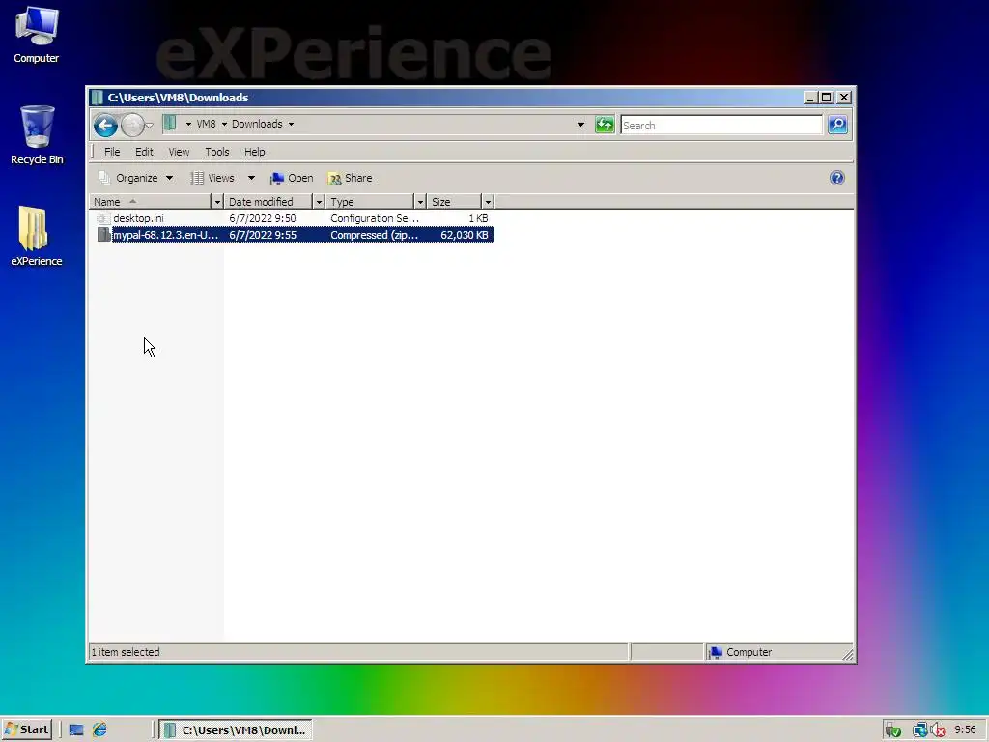
Task: Select the mypal-68.12.3.en-U... file name
Action: pos(165,235)
